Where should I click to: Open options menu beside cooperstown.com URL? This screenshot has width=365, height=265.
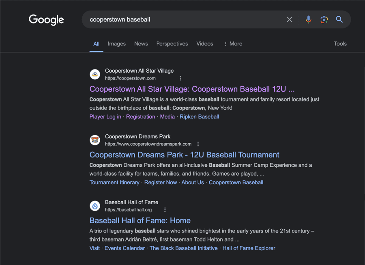pyautogui.click(x=180, y=78)
